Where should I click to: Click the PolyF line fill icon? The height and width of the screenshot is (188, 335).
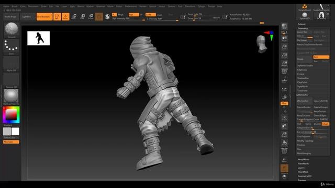click(x=284, y=151)
